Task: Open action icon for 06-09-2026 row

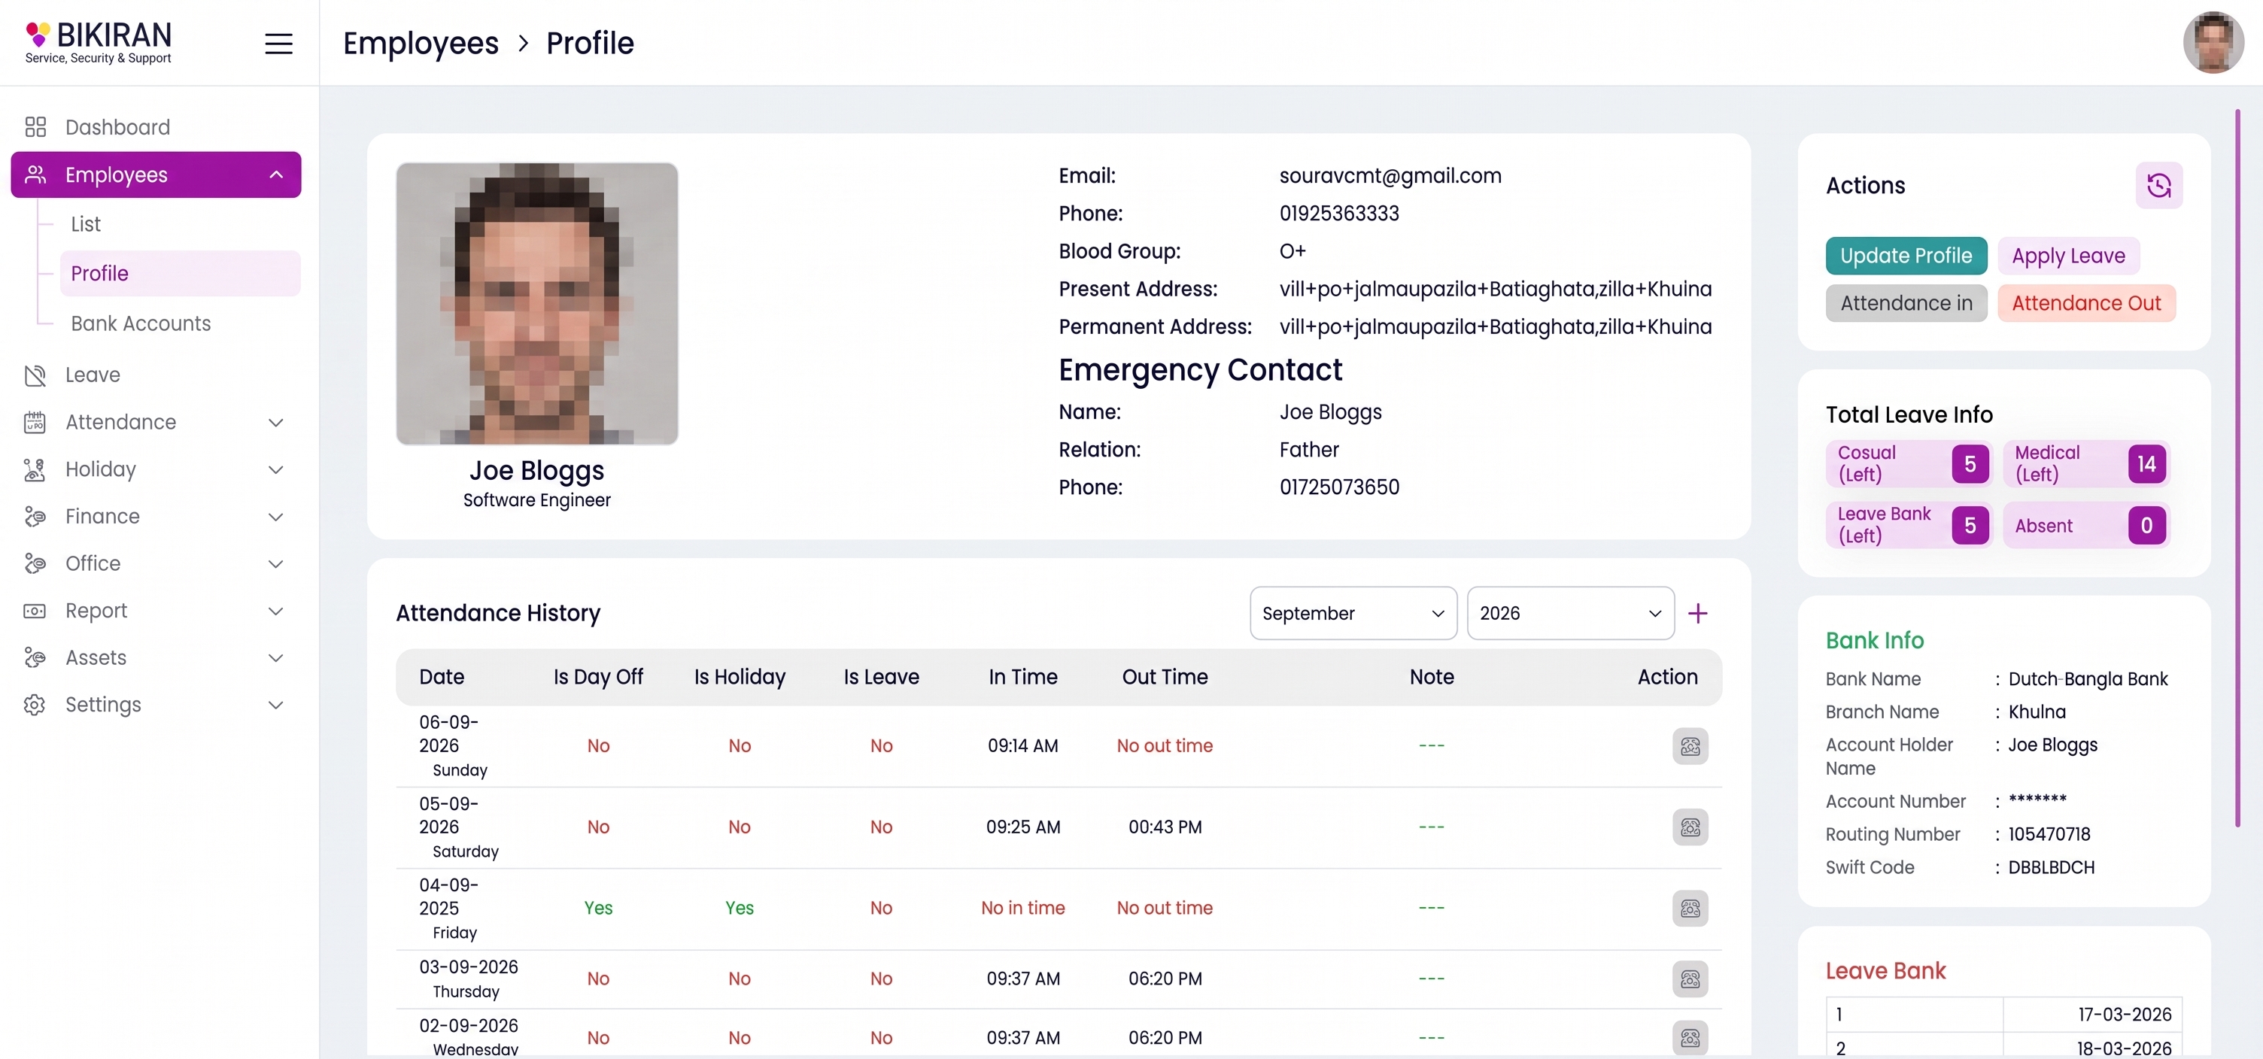Action: point(1689,746)
